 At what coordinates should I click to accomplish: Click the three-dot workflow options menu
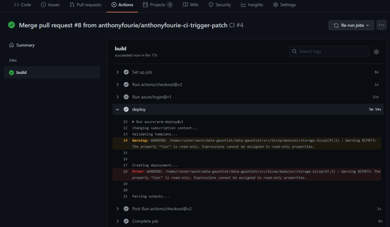coord(381,25)
